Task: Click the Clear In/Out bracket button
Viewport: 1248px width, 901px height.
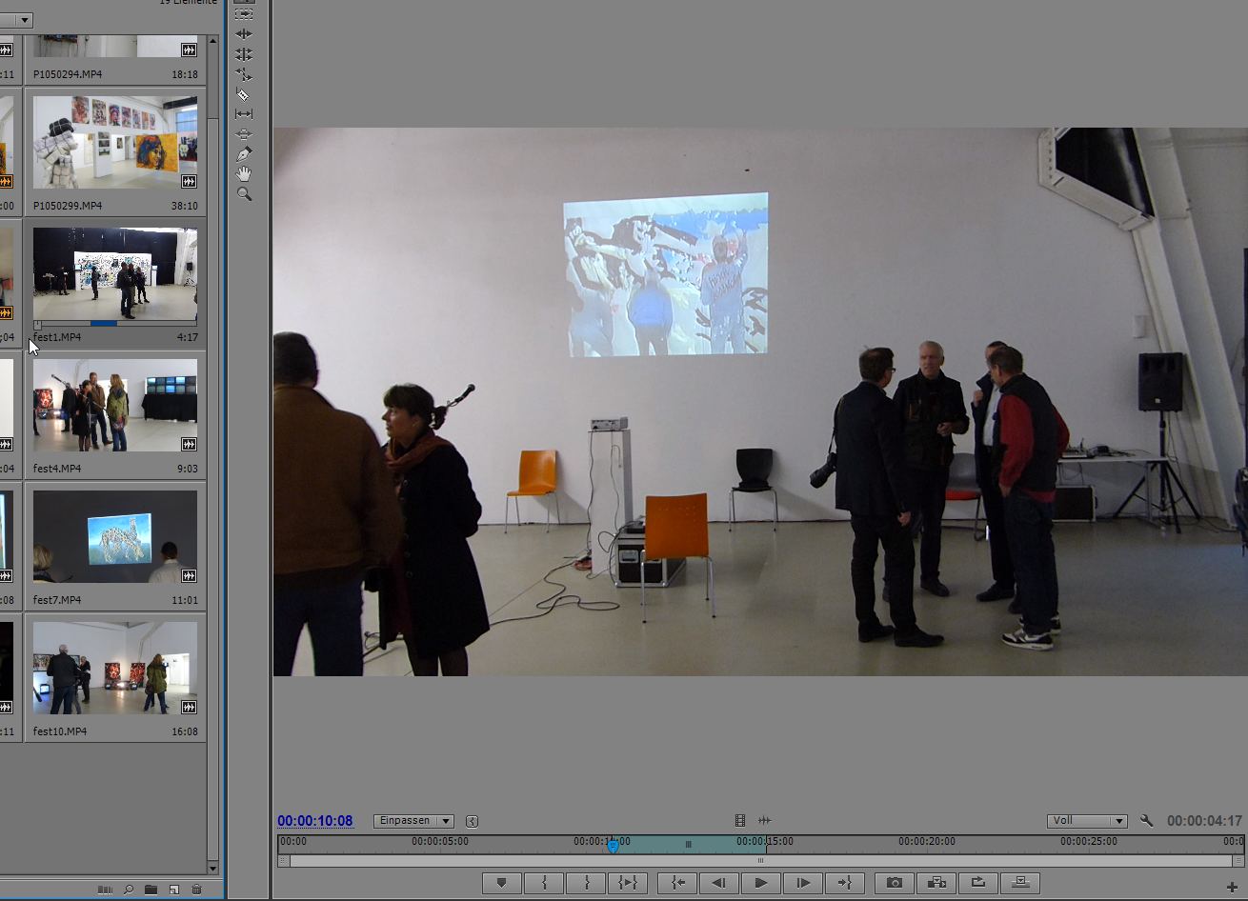Action: [x=628, y=883]
